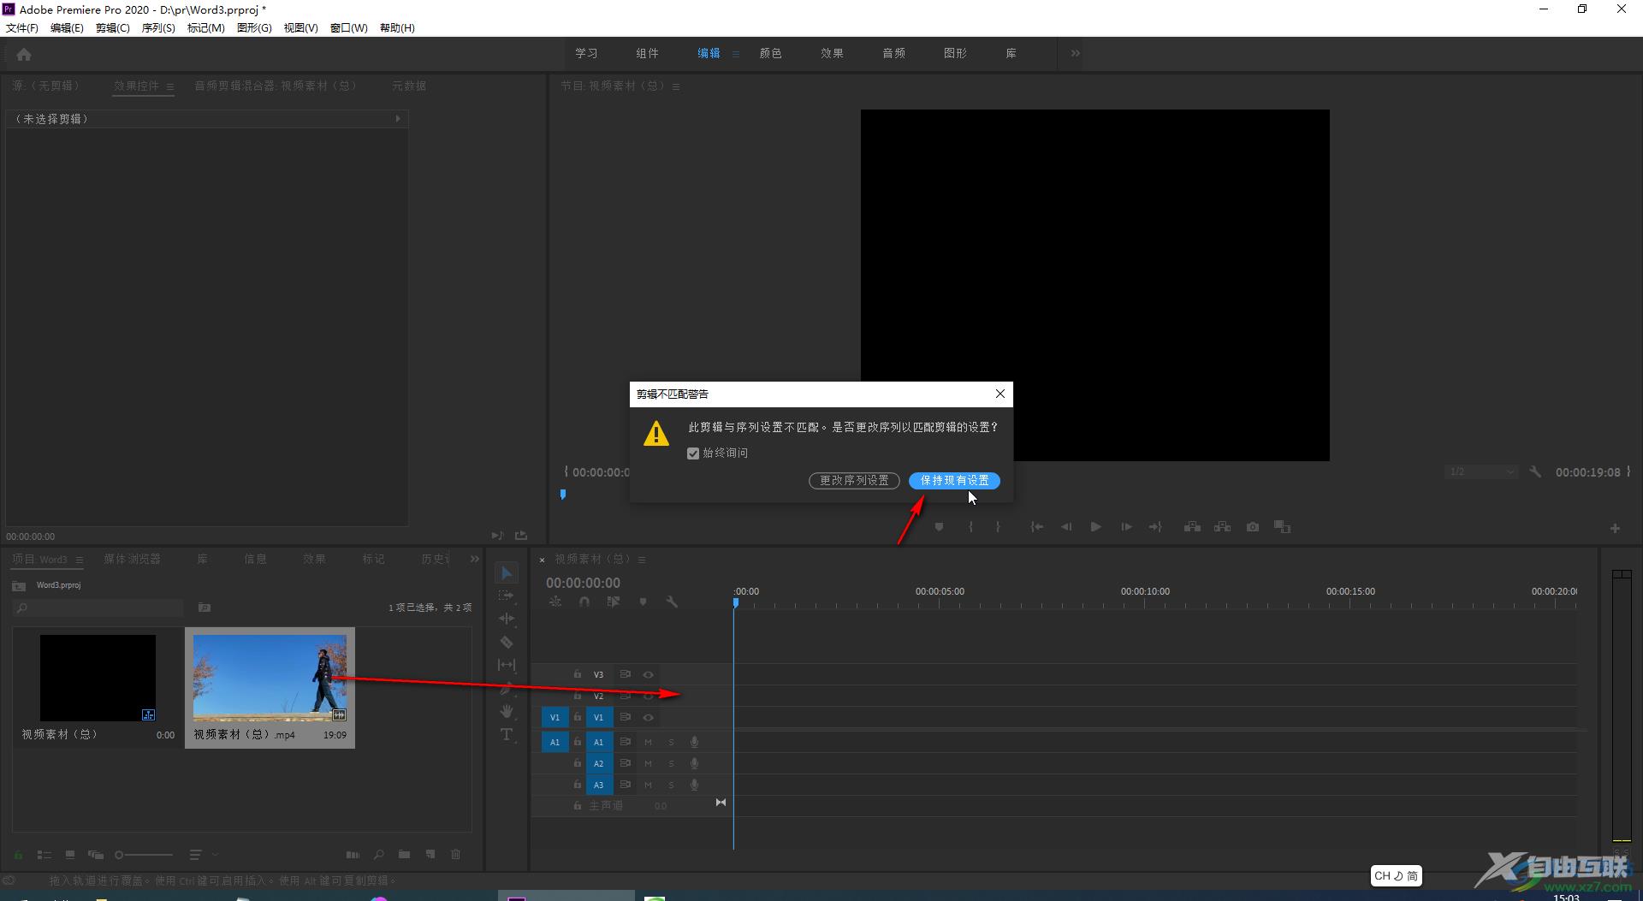Click Lift button in program monitor
The height and width of the screenshot is (901, 1643).
click(1192, 527)
